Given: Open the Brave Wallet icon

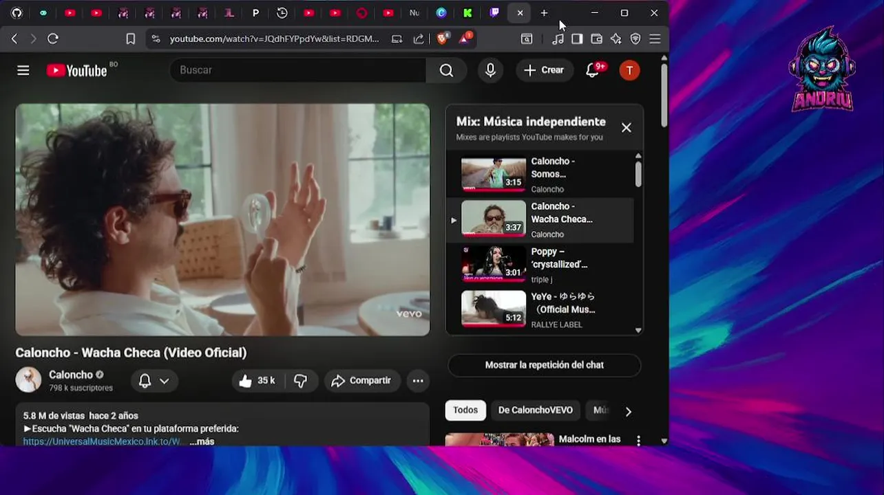Looking at the screenshot, I should tap(597, 38).
